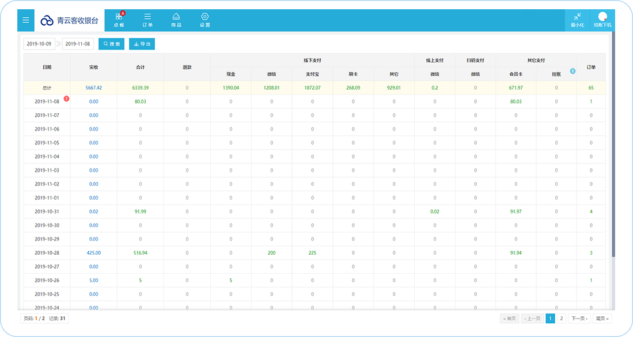Click the 下一页 next page button

point(579,318)
